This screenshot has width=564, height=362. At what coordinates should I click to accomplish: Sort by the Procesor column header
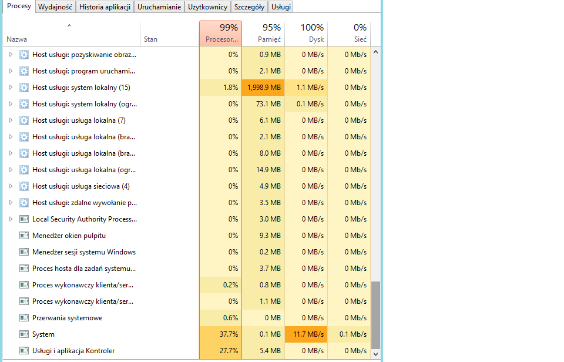tap(220, 33)
